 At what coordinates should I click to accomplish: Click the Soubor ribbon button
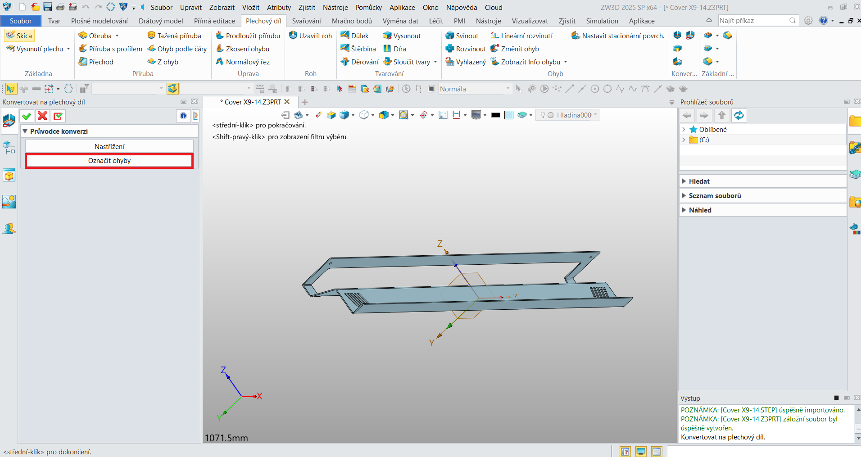pos(21,21)
